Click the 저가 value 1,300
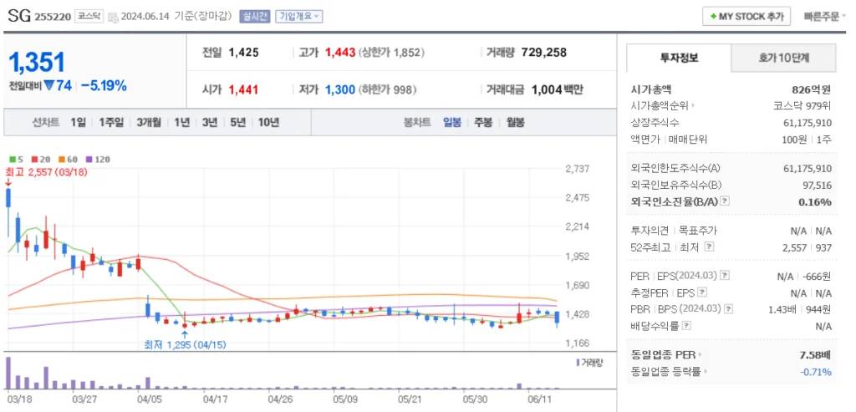Screen dimensions: 856x412 coord(340,89)
